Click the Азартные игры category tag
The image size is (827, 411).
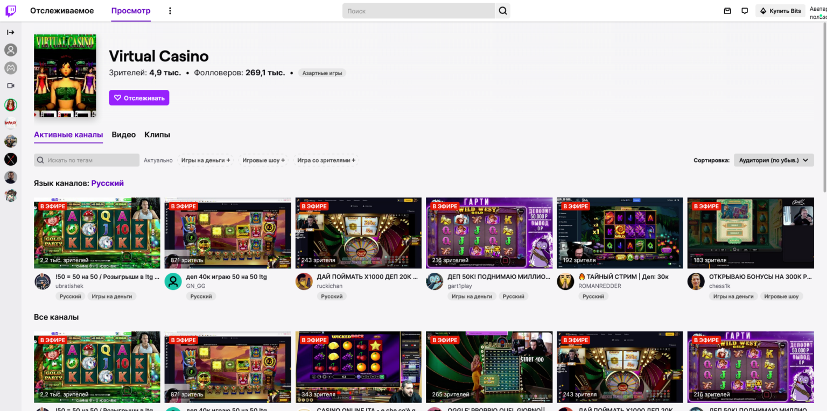pos(322,73)
